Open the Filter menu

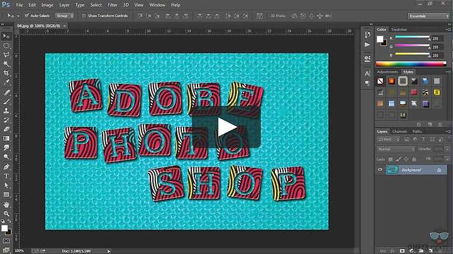[113, 5]
